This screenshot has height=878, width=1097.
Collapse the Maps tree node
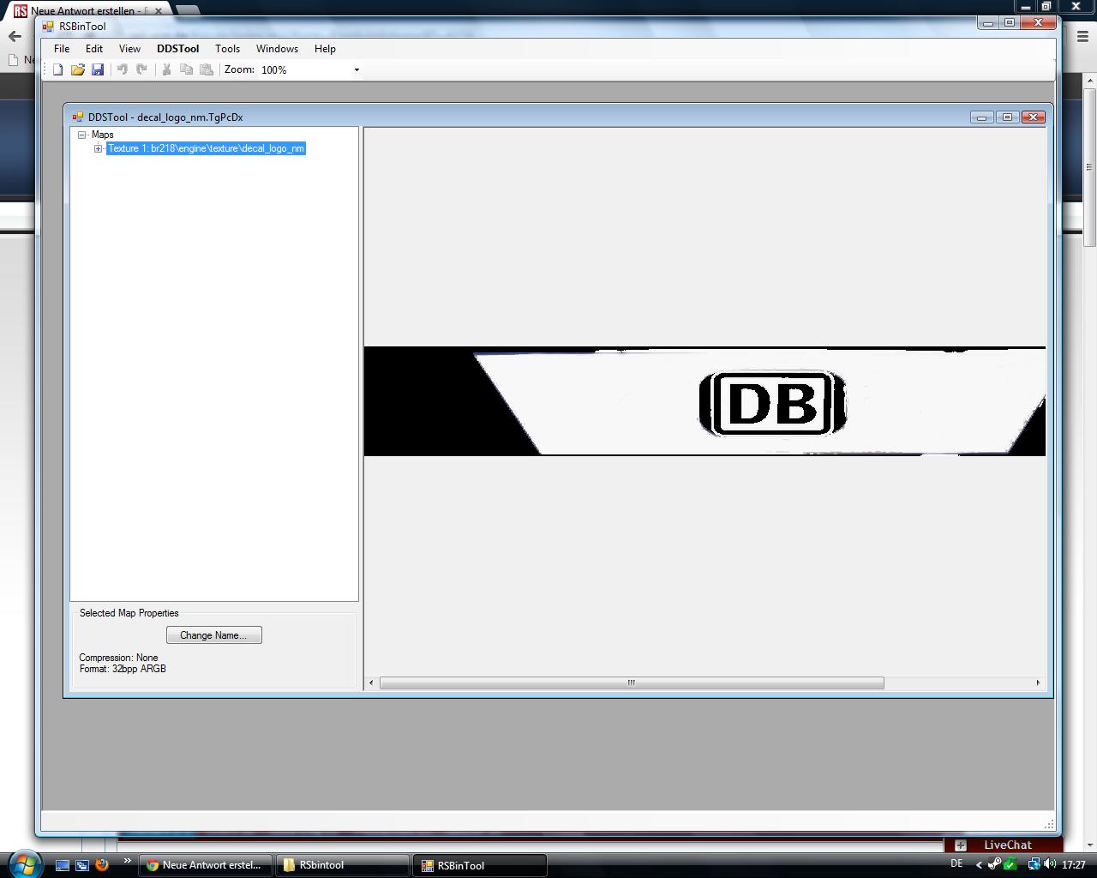tap(82, 135)
